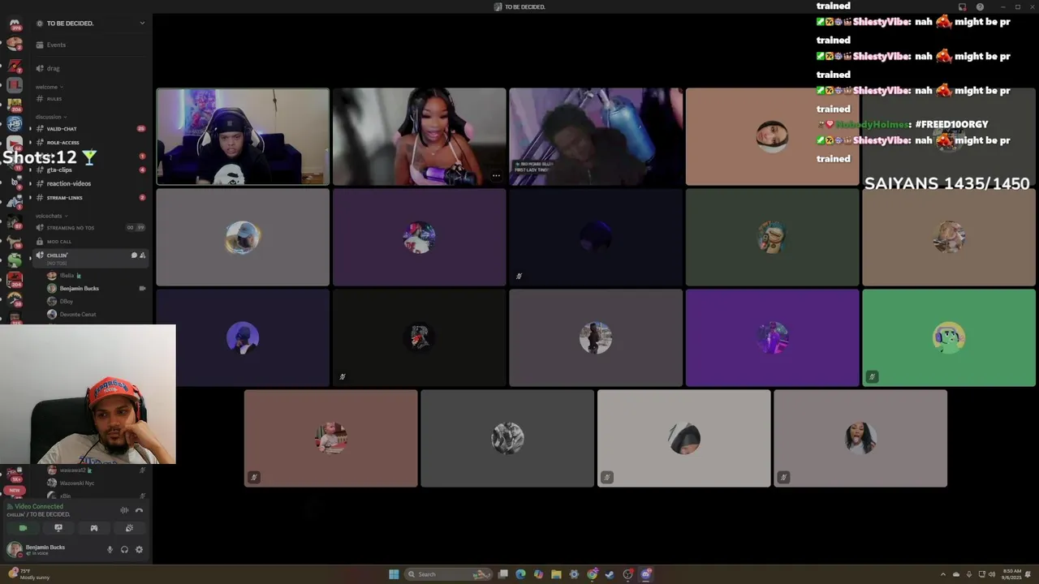Select the bright purple participant tile
1039x584 pixels.
tap(772, 338)
